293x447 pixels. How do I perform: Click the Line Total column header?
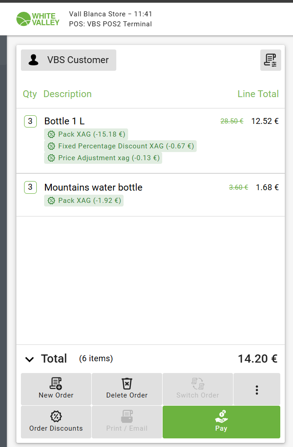[258, 94]
